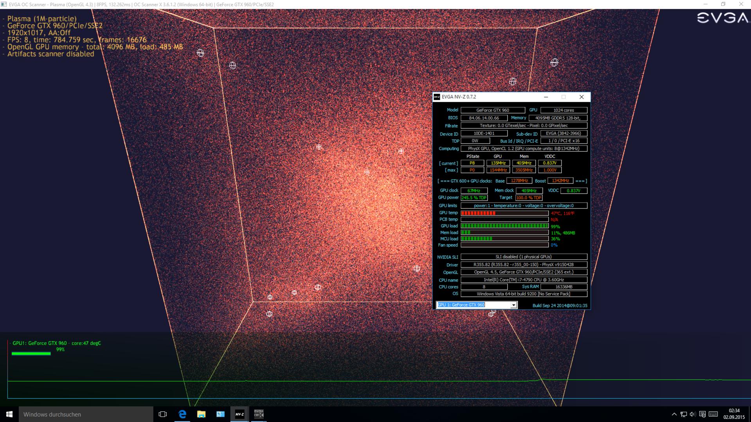This screenshot has height=422, width=751.
Task: Click the Model field 'GeForce GTX 960'
Action: click(493, 110)
